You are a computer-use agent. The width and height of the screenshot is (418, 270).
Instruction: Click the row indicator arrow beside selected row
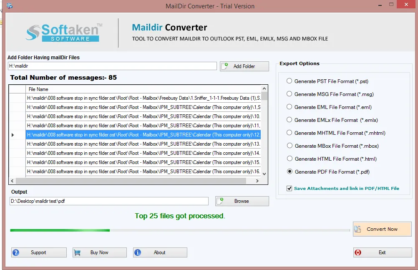click(x=13, y=135)
